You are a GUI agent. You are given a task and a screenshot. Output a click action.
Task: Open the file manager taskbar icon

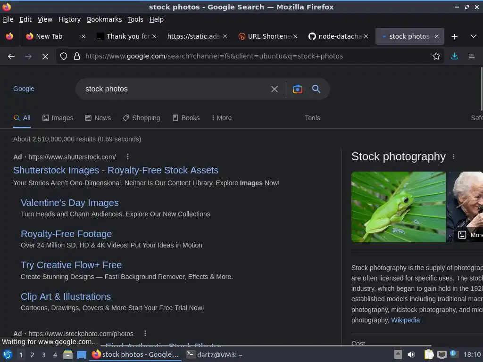pos(68,354)
